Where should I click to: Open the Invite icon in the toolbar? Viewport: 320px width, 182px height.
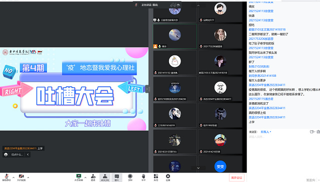tap(93, 178)
